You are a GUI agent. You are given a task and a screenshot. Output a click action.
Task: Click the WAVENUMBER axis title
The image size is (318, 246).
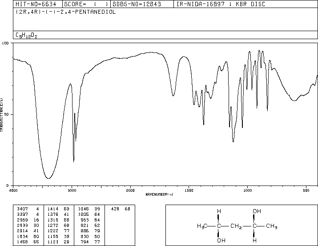click(x=159, y=194)
